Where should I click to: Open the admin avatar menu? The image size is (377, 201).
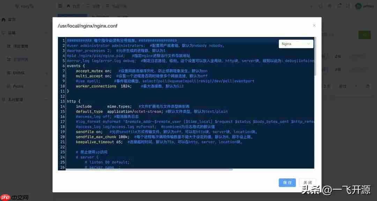(358, 6)
